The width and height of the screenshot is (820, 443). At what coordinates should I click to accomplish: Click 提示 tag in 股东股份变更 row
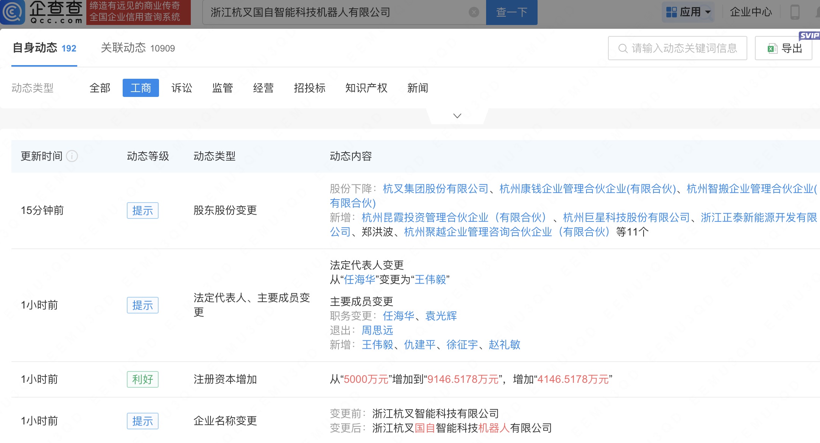(x=143, y=211)
